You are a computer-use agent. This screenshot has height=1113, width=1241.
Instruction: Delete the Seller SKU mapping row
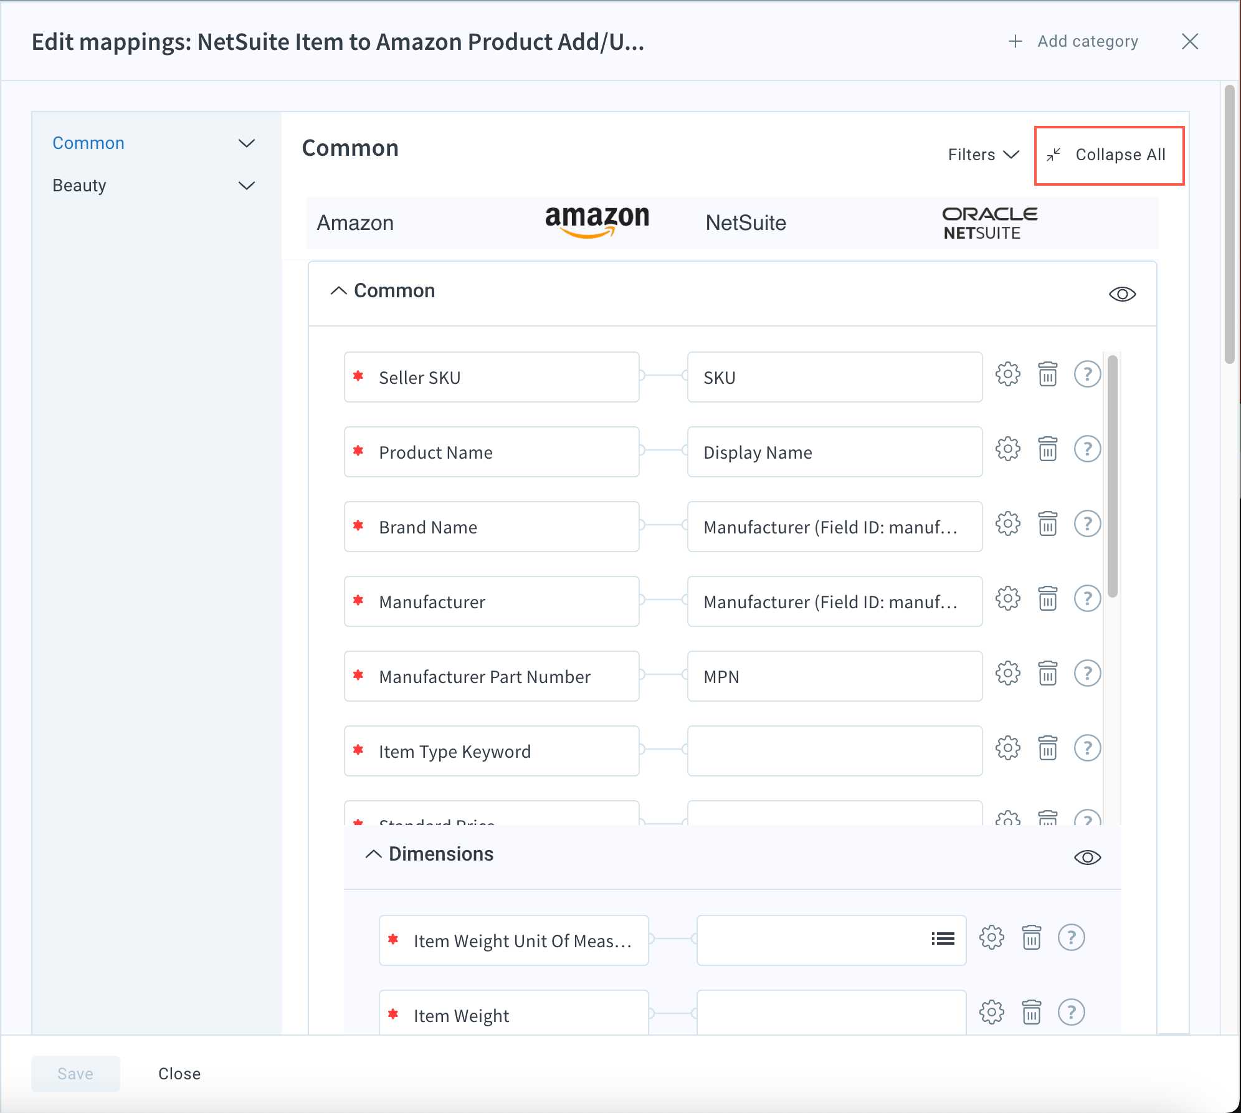coord(1047,375)
